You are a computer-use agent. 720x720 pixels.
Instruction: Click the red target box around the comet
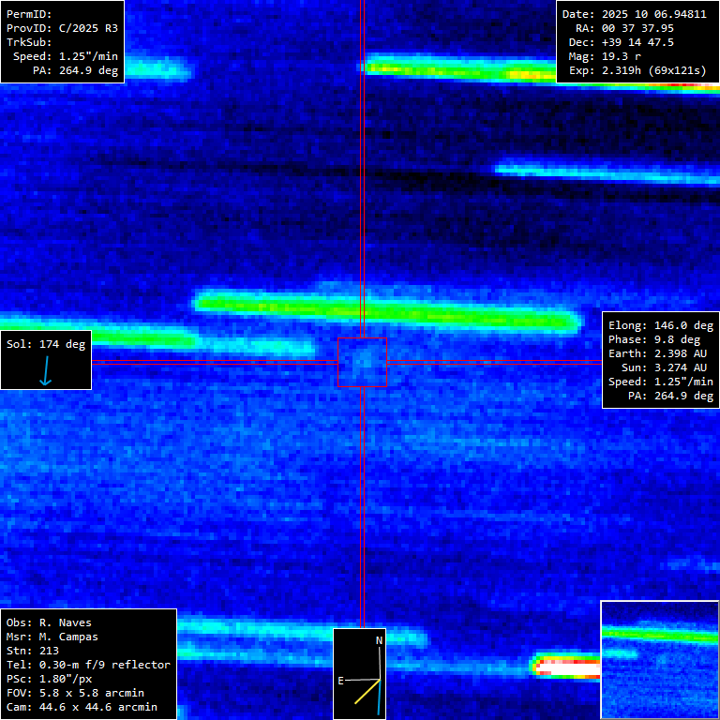[362, 362]
